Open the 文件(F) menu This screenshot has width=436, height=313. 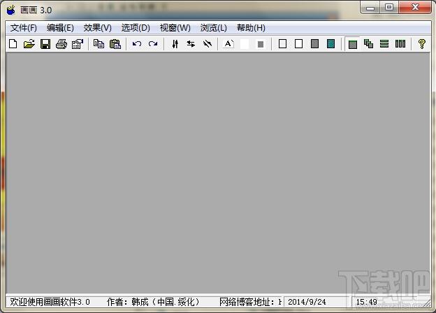24,28
